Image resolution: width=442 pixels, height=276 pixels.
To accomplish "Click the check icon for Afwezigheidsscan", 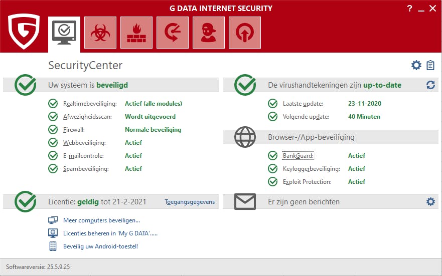I will click(x=53, y=117).
